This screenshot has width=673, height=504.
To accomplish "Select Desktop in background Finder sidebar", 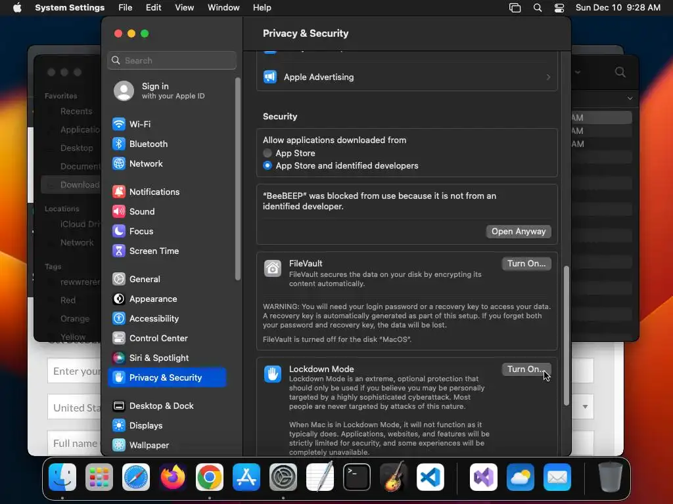I will tap(76, 148).
